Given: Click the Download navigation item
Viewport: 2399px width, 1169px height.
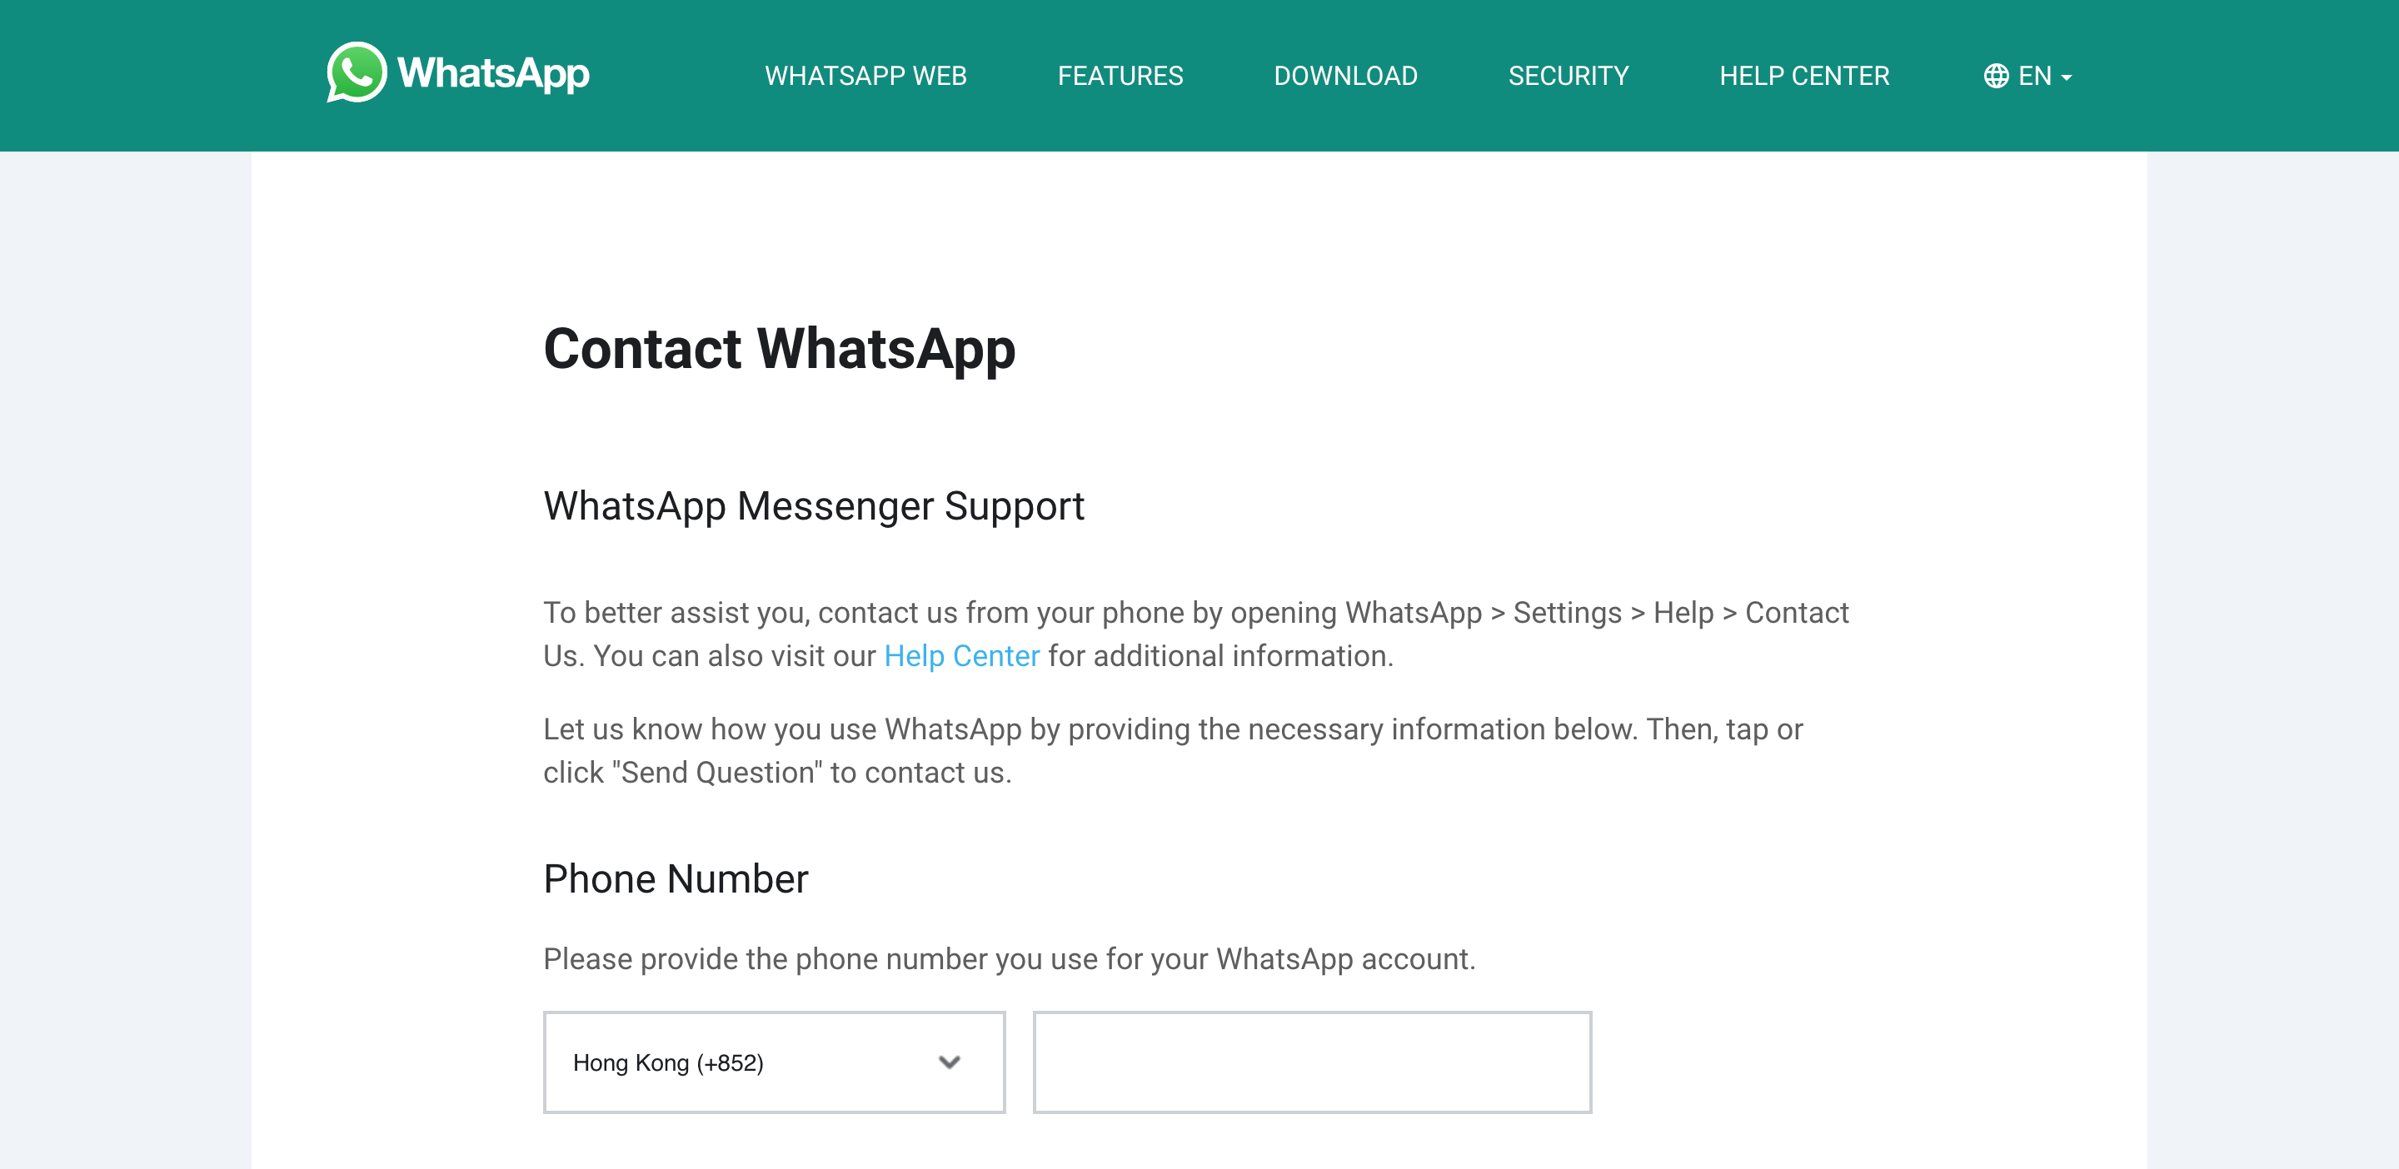Looking at the screenshot, I should point(1344,75).
